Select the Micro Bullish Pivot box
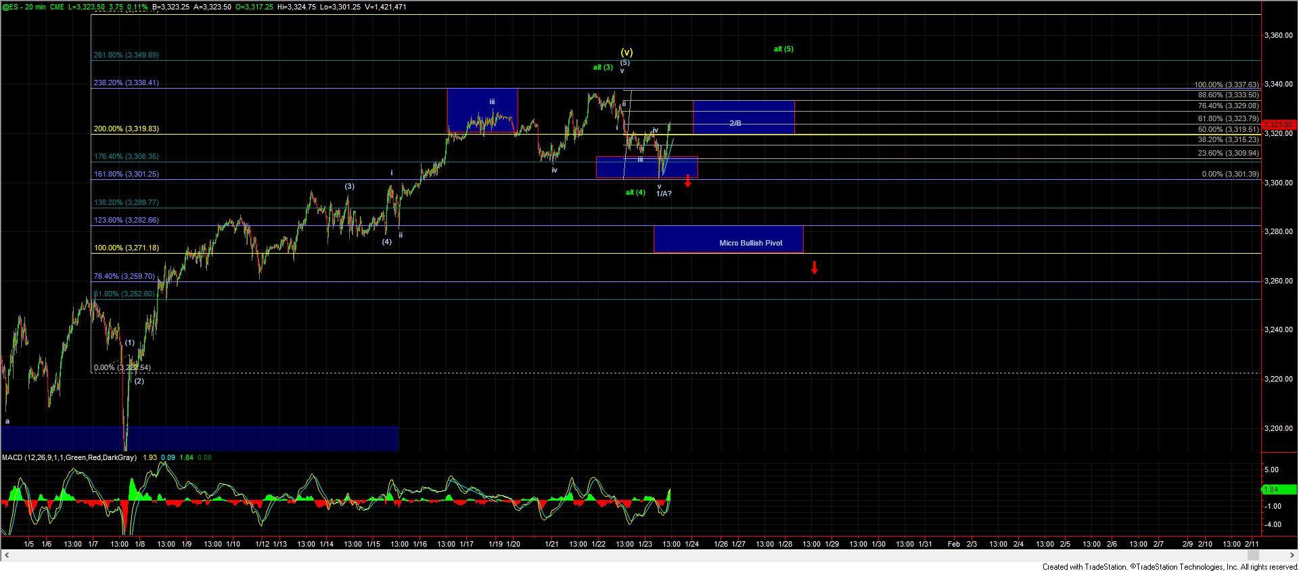 pyautogui.click(x=728, y=239)
